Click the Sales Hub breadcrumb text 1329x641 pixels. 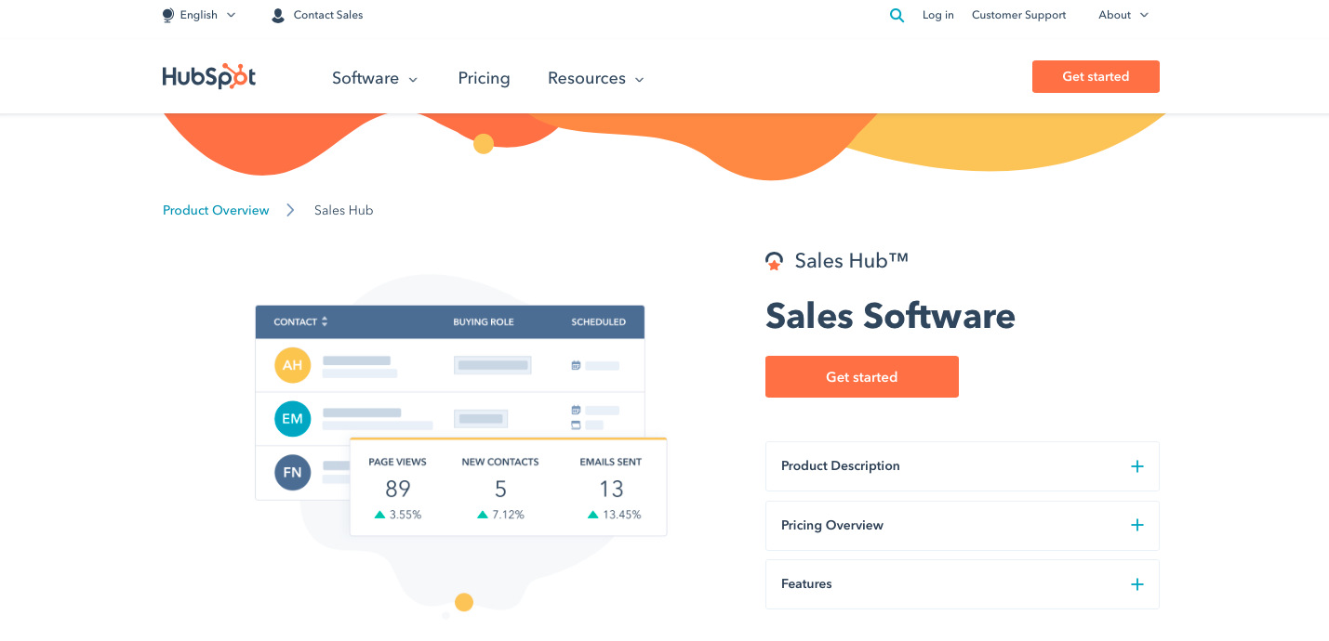tap(343, 210)
